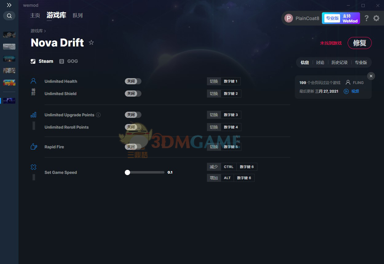Enable the Unlimited Shield toggle
This screenshot has height=264, width=384.
point(133,94)
